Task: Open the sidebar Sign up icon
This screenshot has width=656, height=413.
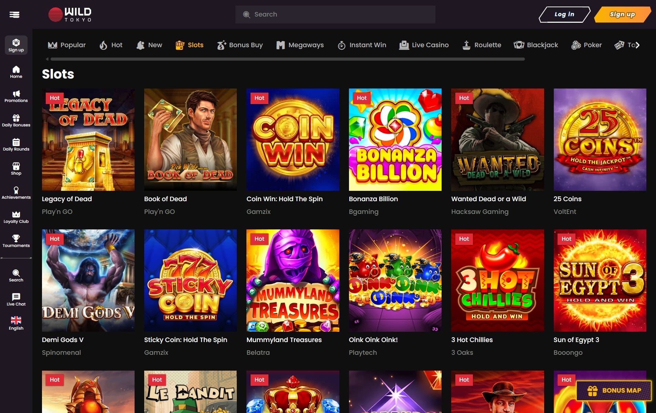Action: point(16,45)
